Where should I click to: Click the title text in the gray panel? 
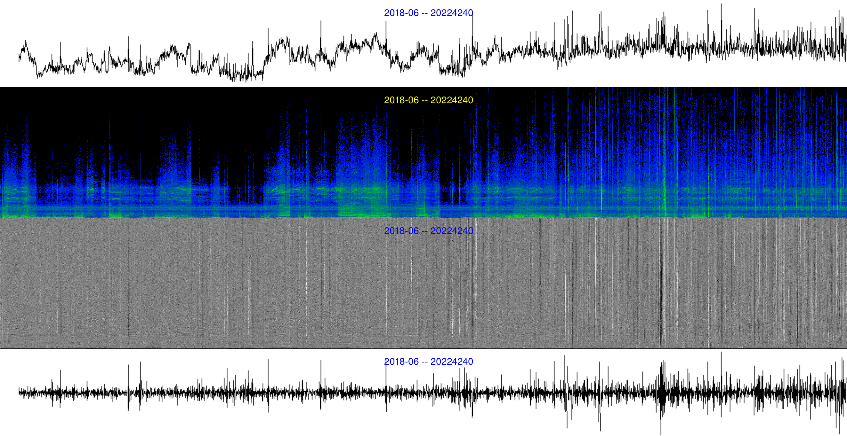click(x=428, y=231)
